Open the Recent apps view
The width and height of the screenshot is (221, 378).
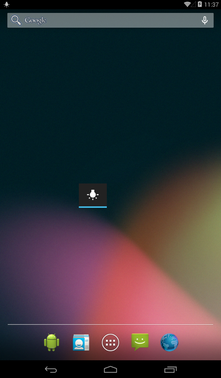pos(170,369)
